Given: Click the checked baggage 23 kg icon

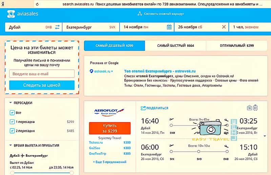Looking at the screenshot, I should click(x=255, y=108).
